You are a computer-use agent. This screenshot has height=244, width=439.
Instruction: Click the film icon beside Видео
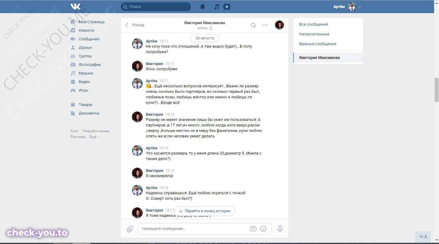(x=73, y=82)
